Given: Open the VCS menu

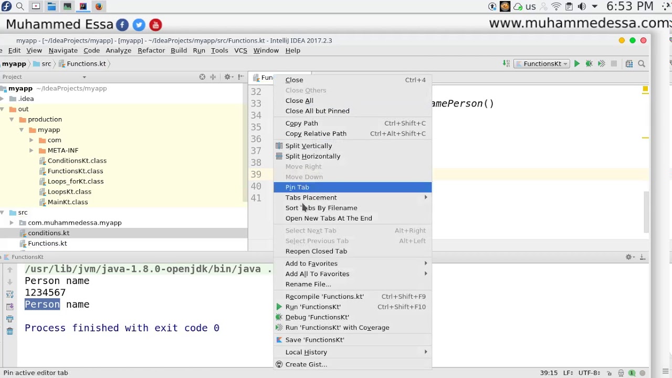Looking at the screenshot, I should (240, 50).
